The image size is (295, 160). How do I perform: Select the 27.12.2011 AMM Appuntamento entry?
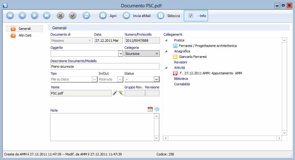coord(211,73)
